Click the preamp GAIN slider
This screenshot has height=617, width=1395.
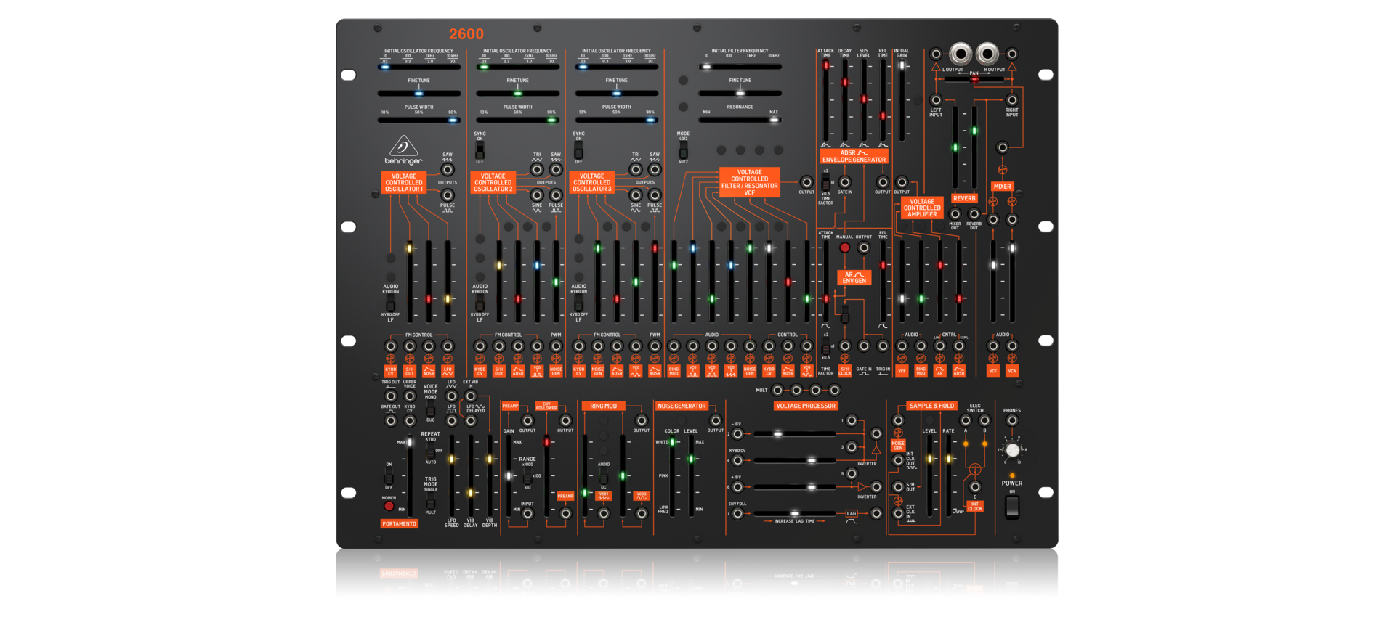[509, 475]
